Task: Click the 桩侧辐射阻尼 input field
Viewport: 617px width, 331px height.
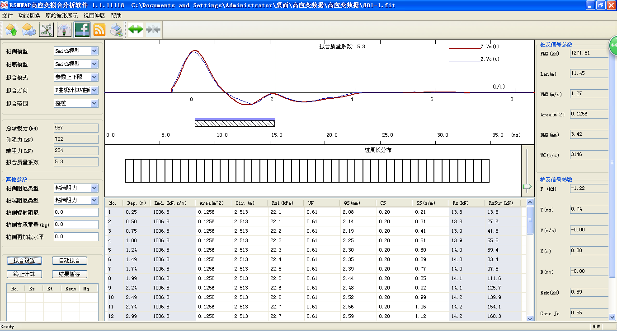Action: point(76,212)
